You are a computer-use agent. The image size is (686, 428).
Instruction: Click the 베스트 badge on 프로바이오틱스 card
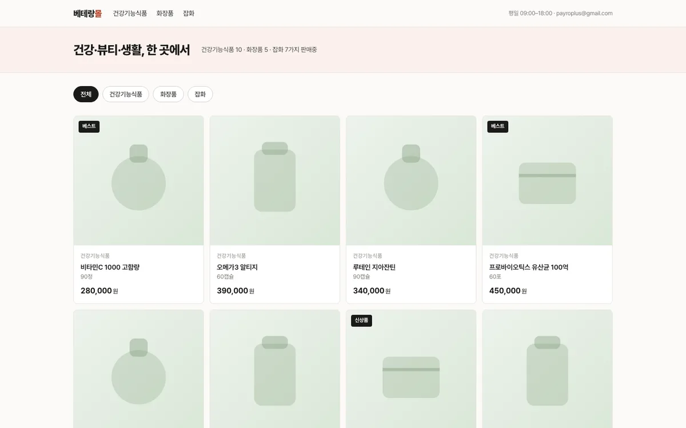point(498,127)
